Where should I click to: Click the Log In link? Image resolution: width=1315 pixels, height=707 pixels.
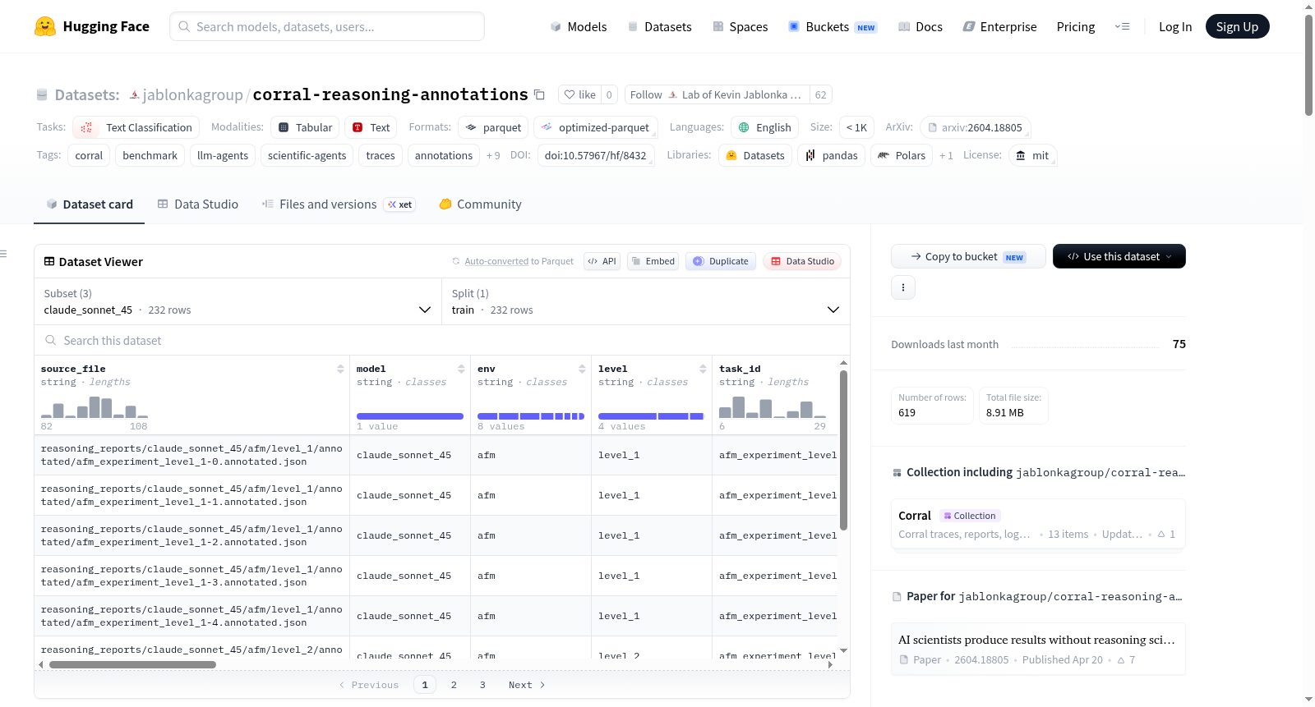pyautogui.click(x=1175, y=26)
